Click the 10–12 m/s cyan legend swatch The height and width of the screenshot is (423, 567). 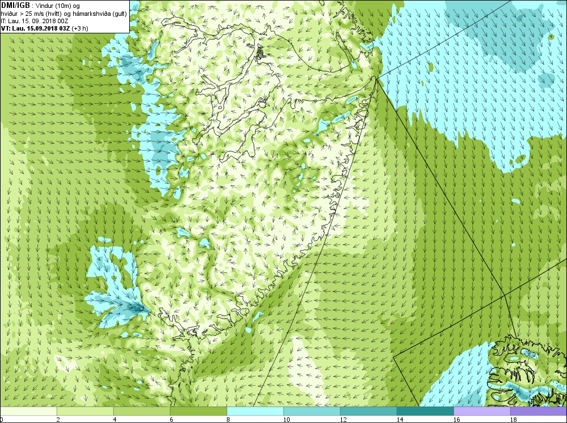tap(312, 411)
